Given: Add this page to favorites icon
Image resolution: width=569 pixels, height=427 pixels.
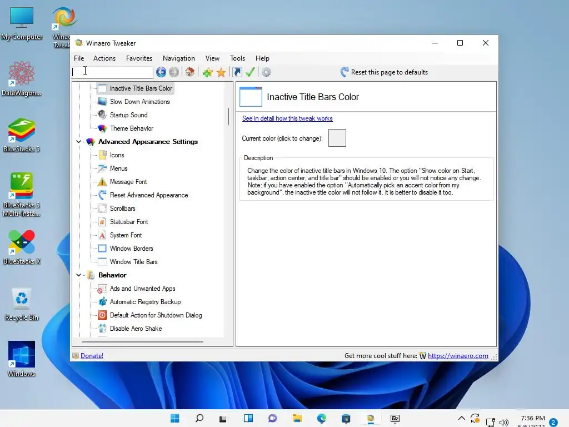Looking at the screenshot, I should (208, 72).
